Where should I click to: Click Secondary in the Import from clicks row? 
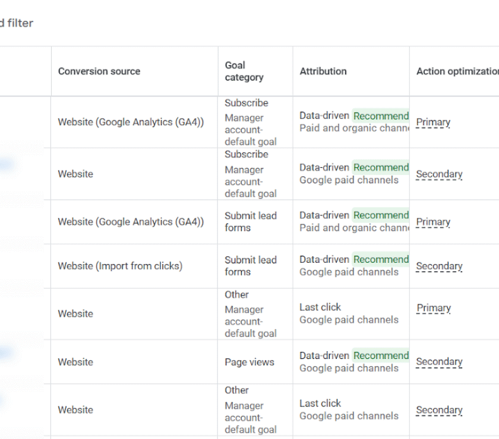coord(439,266)
